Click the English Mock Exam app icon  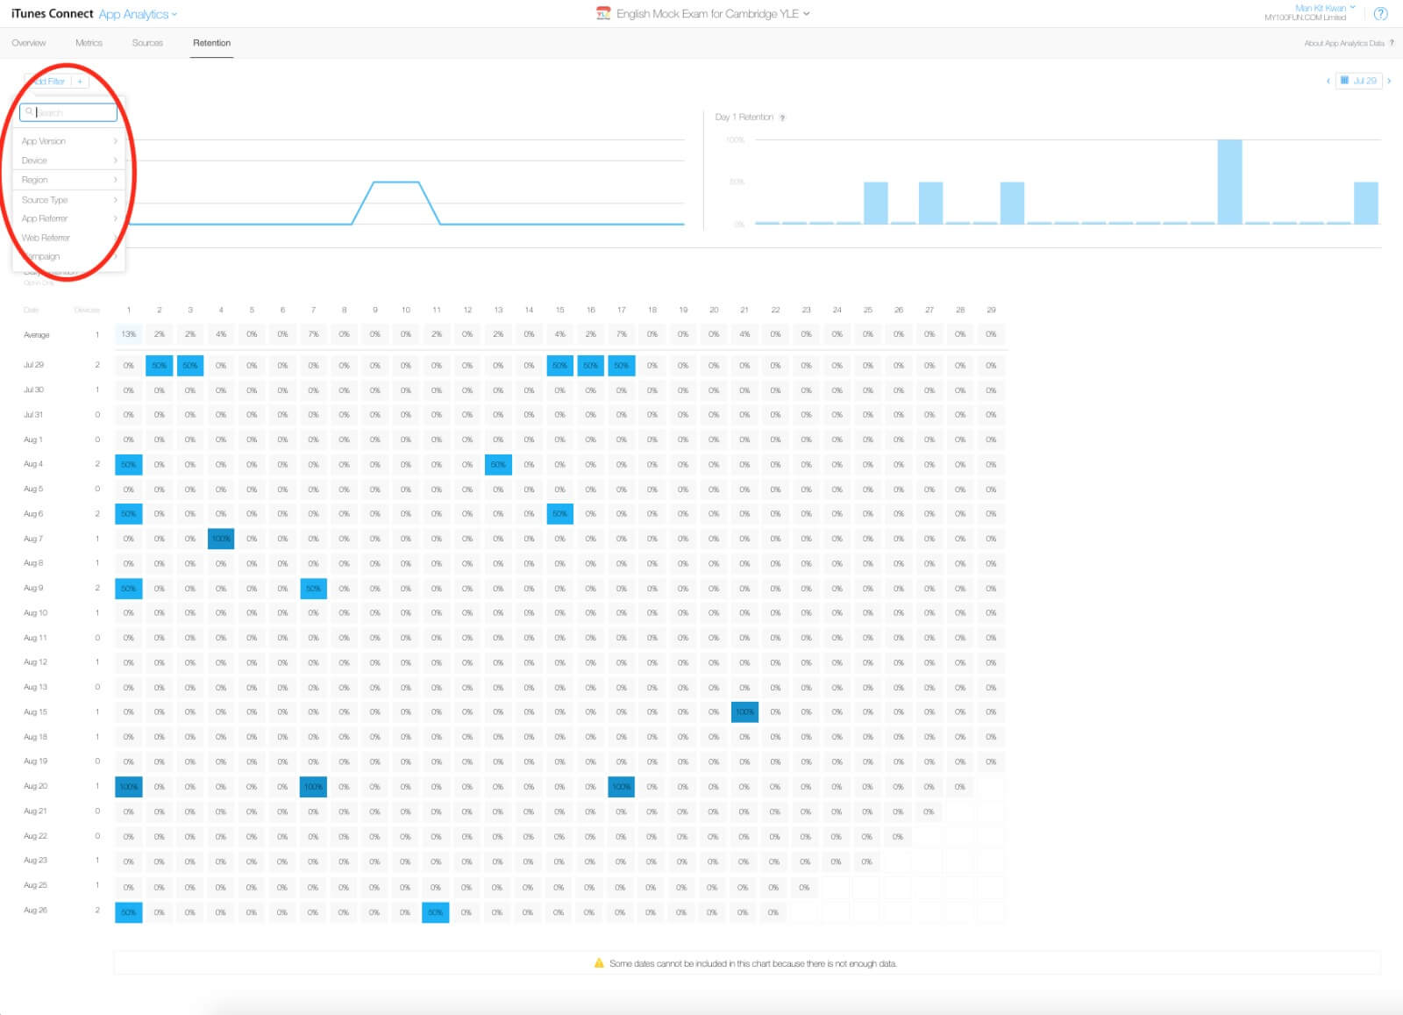(603, 14)
